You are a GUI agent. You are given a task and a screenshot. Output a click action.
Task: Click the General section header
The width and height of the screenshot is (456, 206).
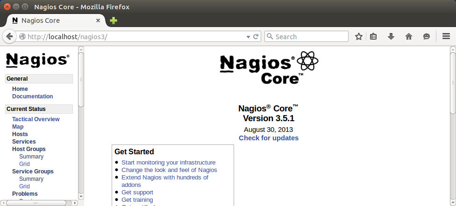39,79
